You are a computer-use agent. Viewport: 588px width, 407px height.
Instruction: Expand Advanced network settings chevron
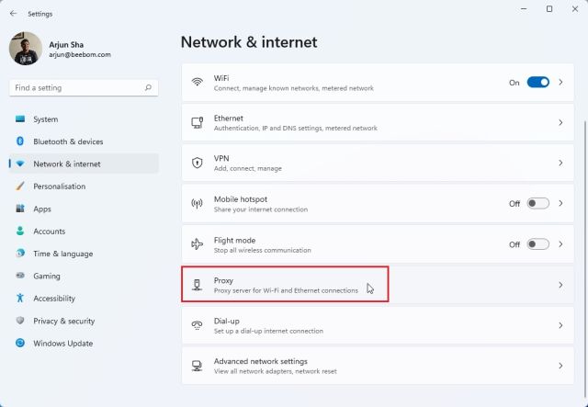(x=560, y=366)
